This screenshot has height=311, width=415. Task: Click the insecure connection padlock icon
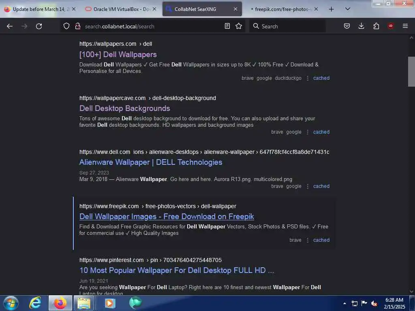pyautogui.click(x=77, y=26)
